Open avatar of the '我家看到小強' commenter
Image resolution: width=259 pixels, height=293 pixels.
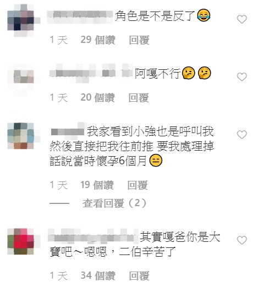(x=20, y=136)
